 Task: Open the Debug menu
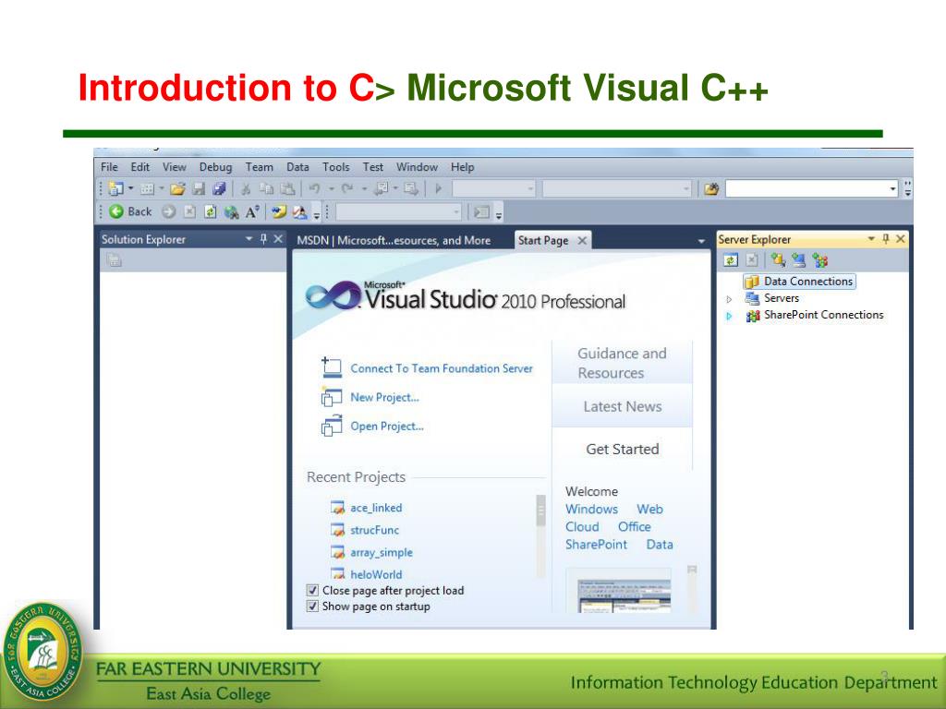click(x=215, y=167)
